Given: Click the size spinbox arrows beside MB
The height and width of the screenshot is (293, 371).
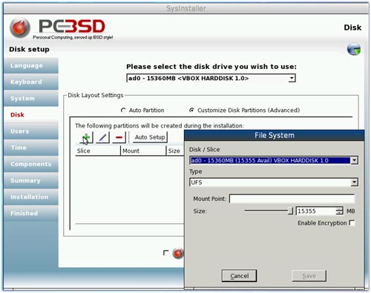Looking at the screenshot, I should pos(339,211).
